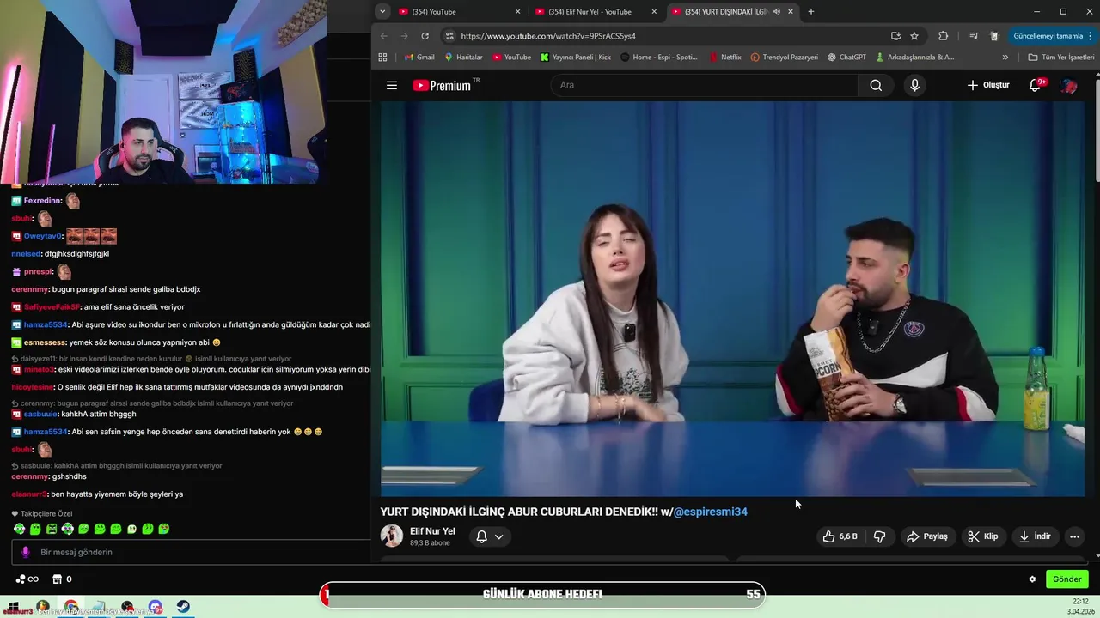Click the Klip clip button
Screen dimensions: 1100x618
[x=982, y=536]
